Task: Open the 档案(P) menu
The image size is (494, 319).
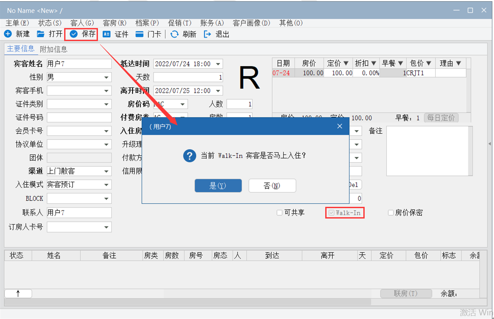Action: tap(147, 23)
